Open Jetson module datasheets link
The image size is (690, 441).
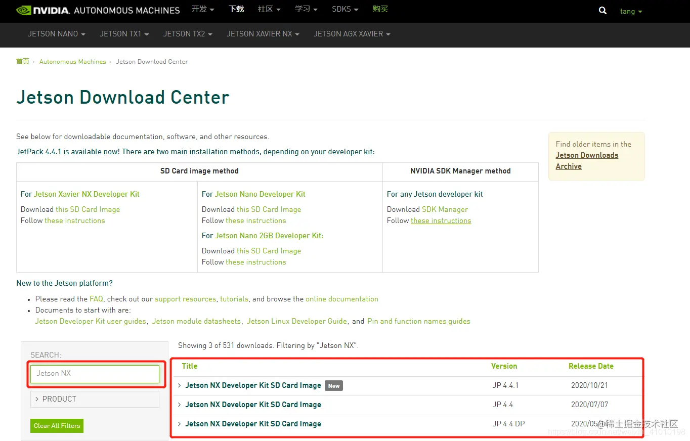[x=196, y=321]
